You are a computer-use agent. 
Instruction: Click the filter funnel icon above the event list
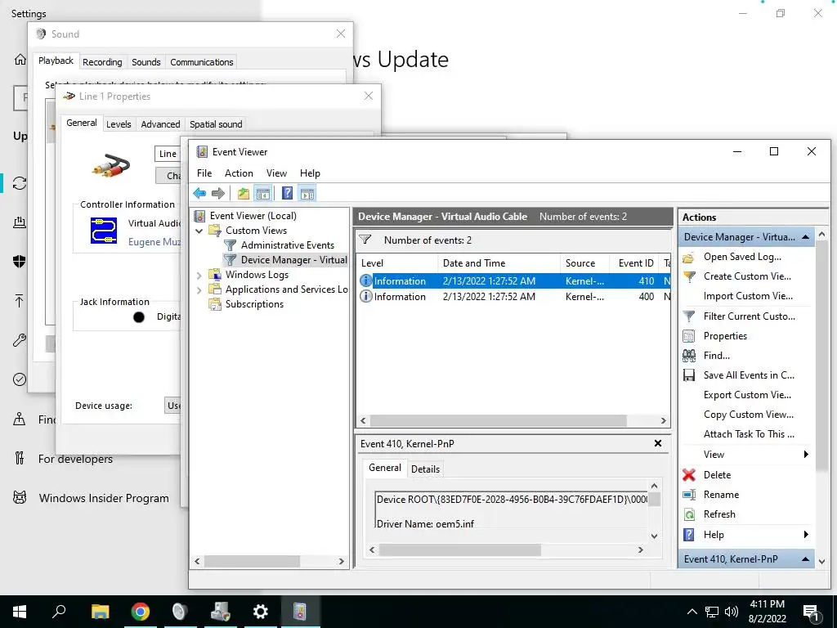click(365, 240)
